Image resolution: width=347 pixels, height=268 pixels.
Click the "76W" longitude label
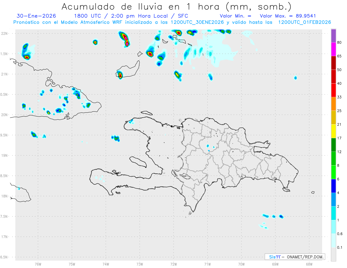click(x=38, y=264)
